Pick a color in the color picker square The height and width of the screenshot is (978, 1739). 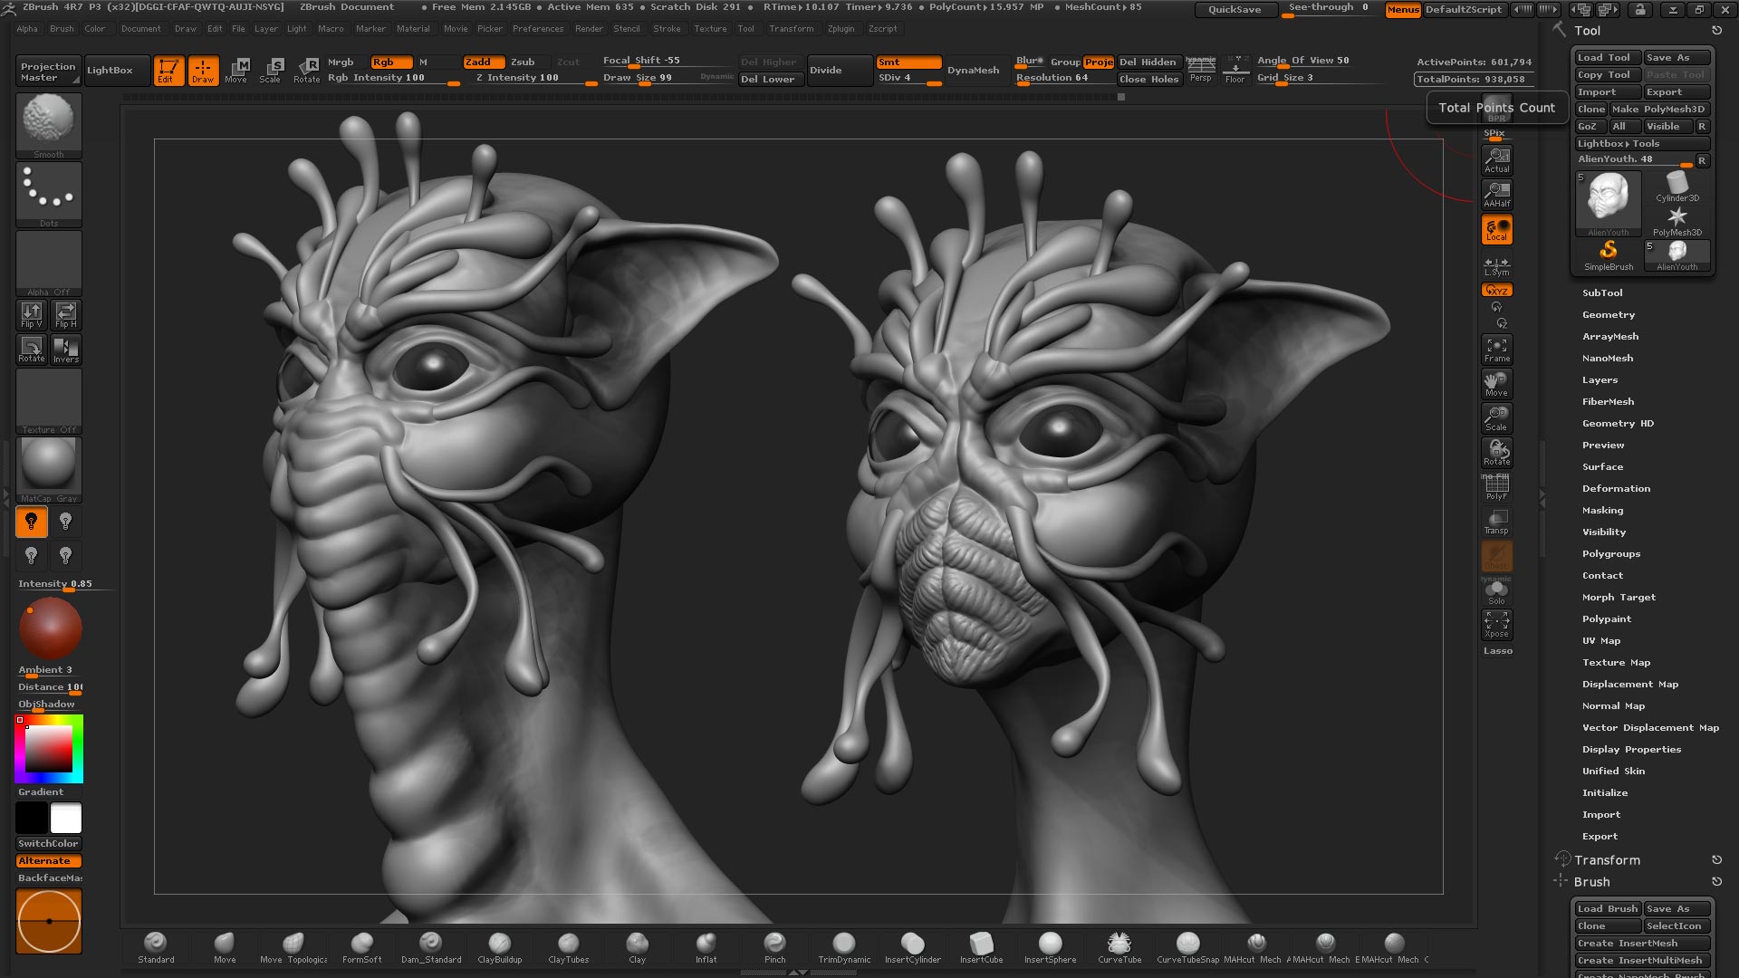48,749
